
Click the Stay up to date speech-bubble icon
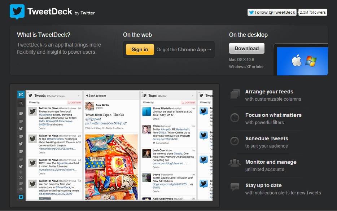pos(235,187)
